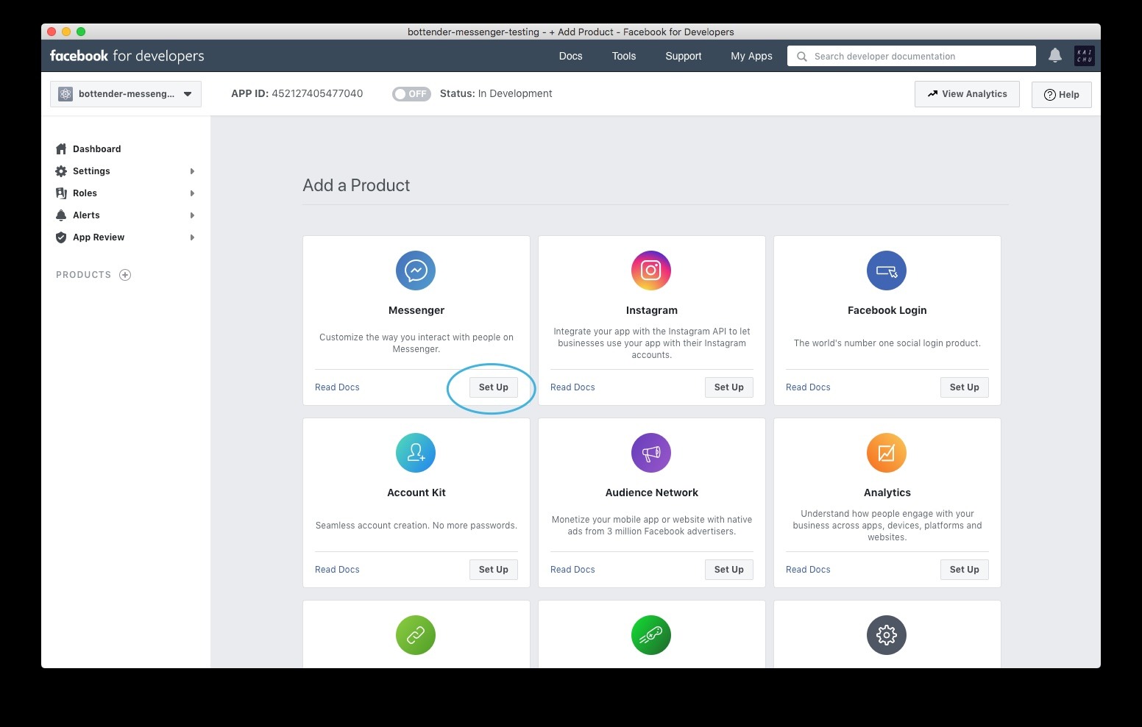Set up the Instagram product
This screenshot has width=1142, height=727.
click(x=729, y=387)
